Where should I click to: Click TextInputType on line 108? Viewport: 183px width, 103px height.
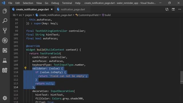tap(63, 65)
